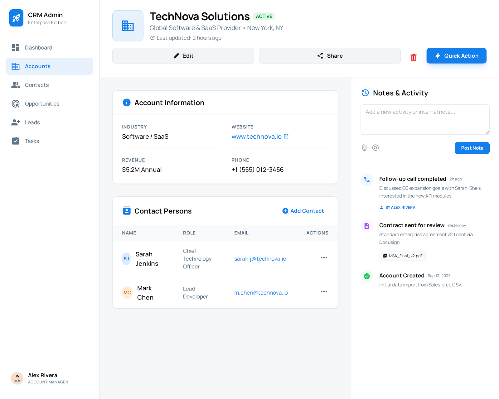The image size is (499, 399).
Task: Open Mark Chen row actions menu
Action: pyautogui.click(x=324, y=291)
